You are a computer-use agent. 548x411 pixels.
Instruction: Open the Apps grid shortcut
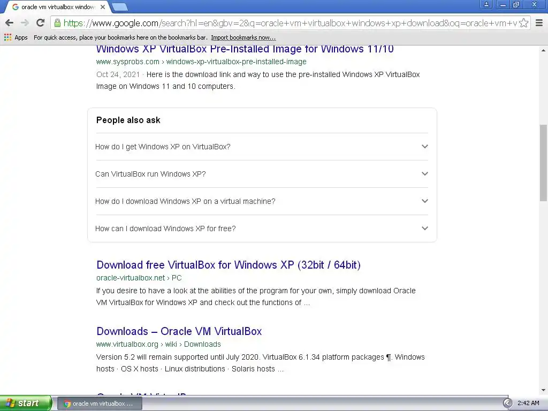click(x=16, y=37)
